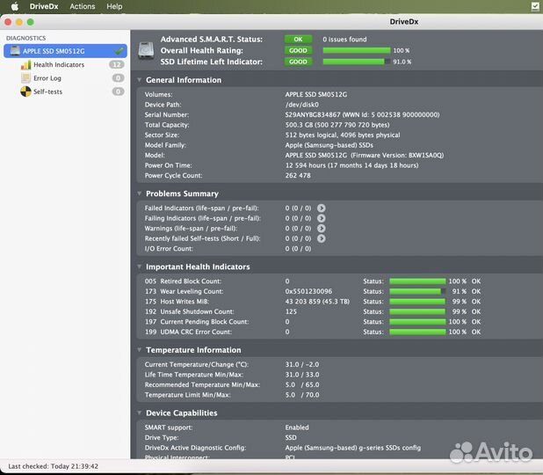The image size is (543, 475).
Task: Click the I/O Error Count row label
Action: 169,249
